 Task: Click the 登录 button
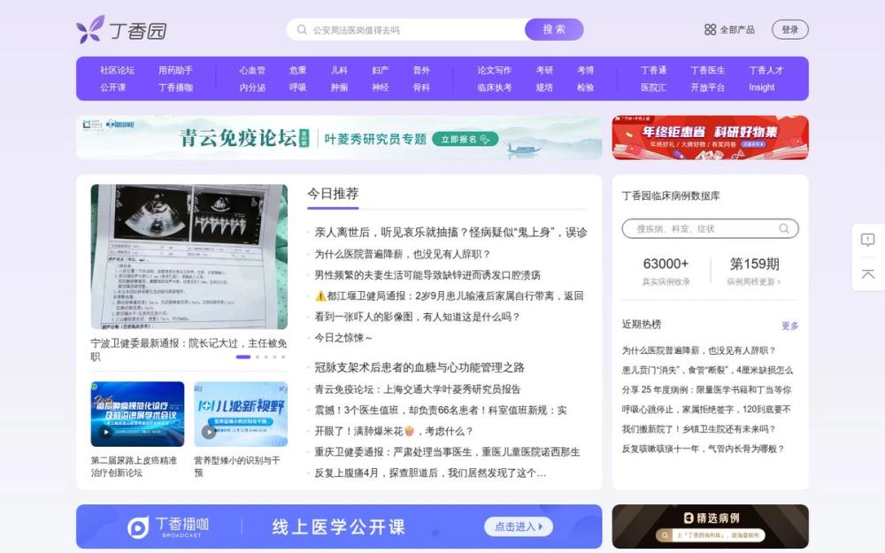(789, 29)
